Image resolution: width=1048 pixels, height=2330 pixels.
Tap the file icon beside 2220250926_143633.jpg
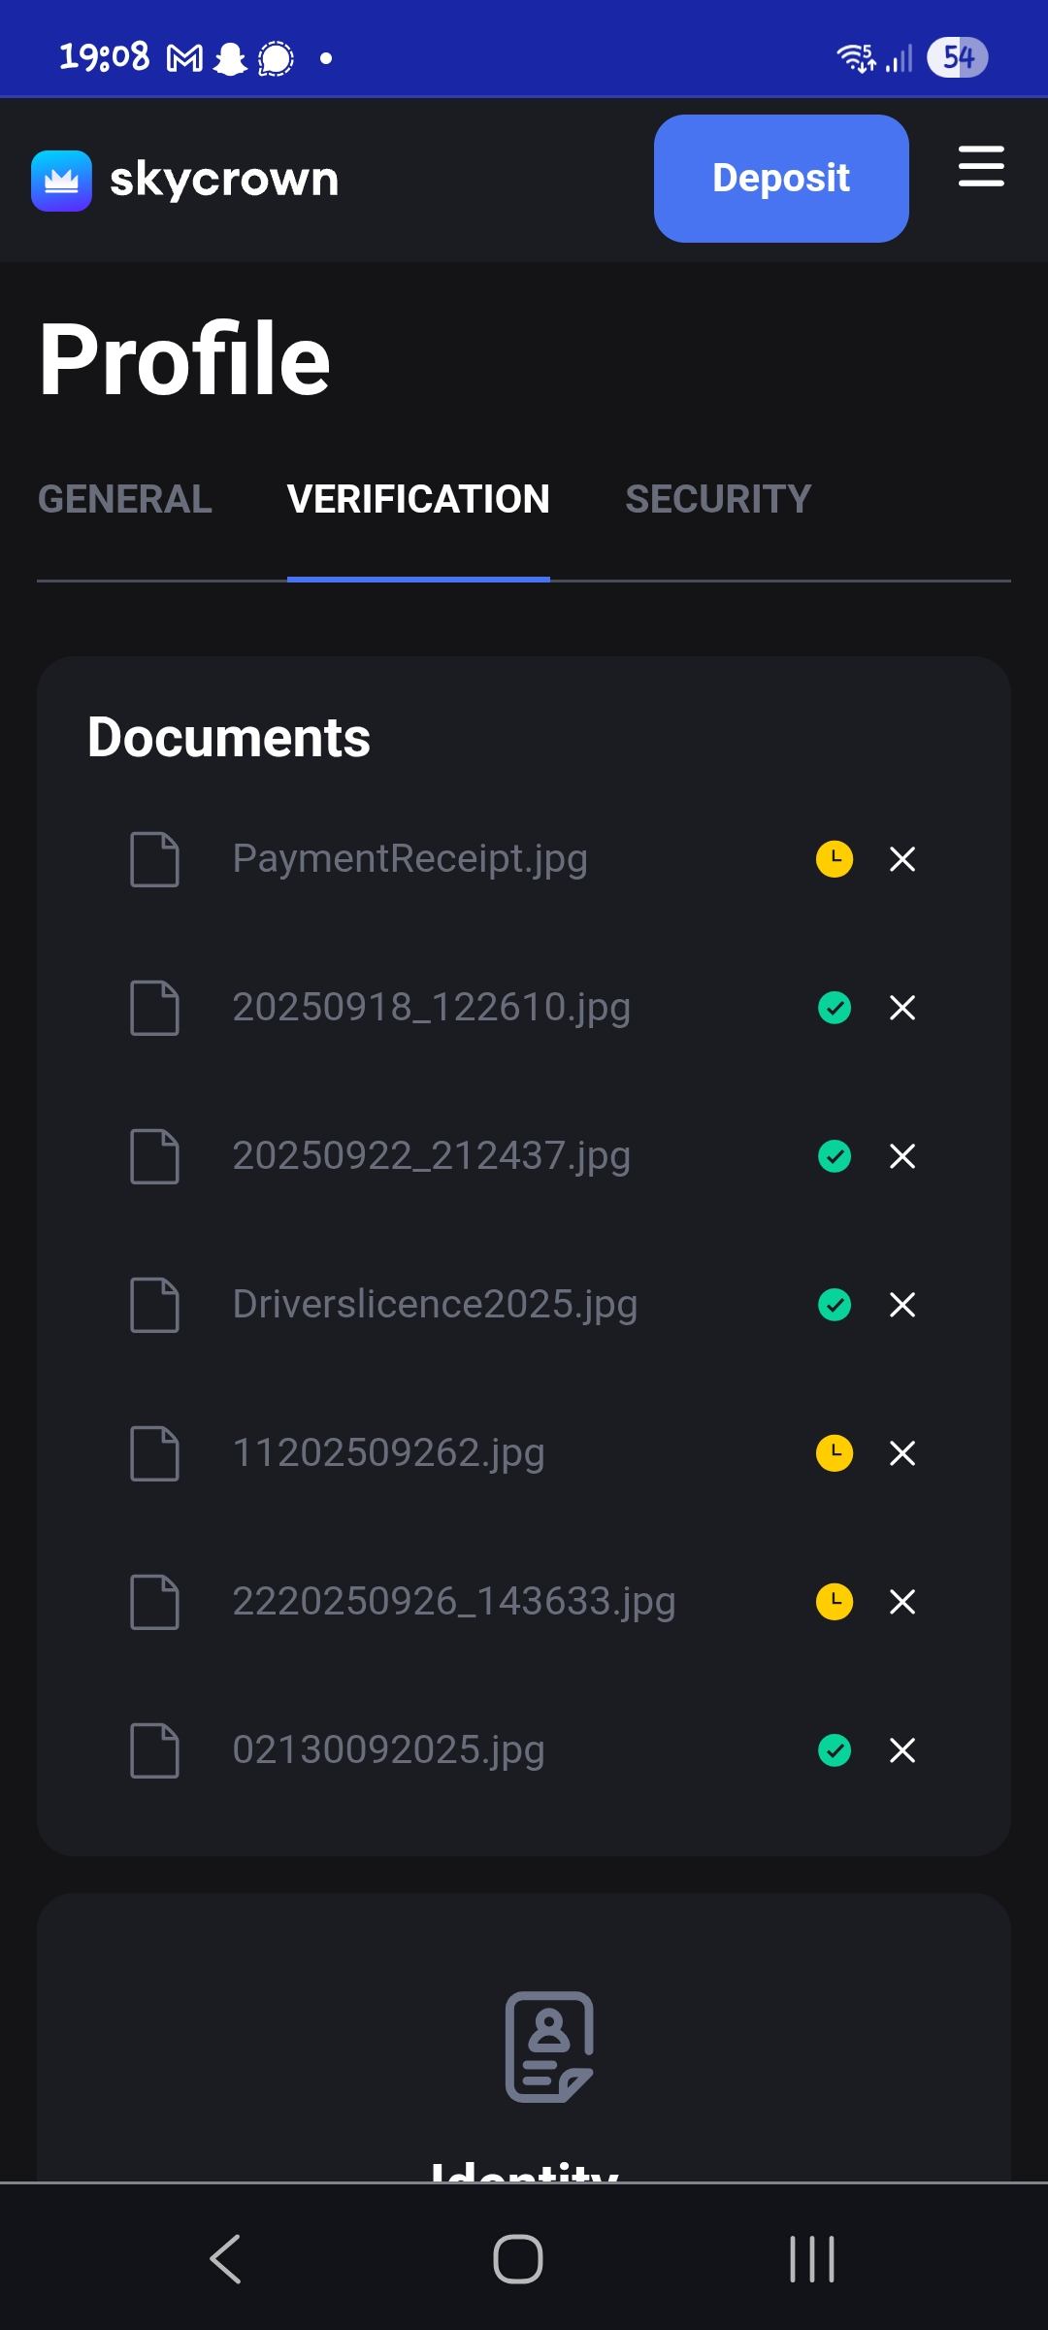(155, 1602)
